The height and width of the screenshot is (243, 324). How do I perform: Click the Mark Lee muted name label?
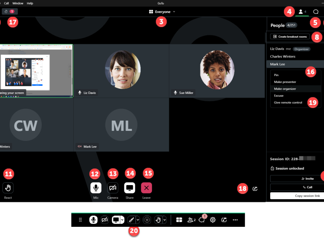click(x=87, y=147)
